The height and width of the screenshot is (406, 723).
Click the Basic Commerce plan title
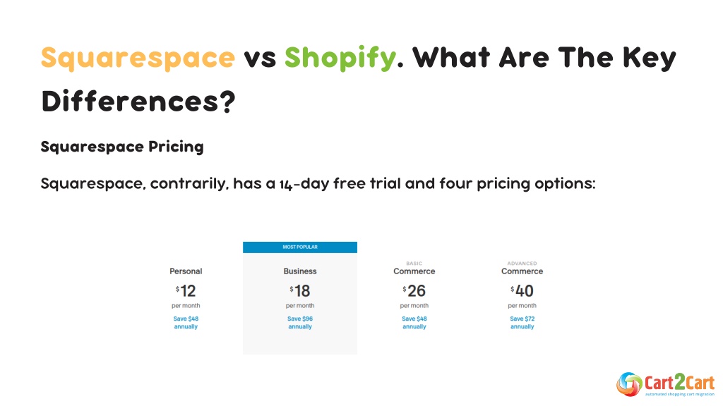pos(414,269)
